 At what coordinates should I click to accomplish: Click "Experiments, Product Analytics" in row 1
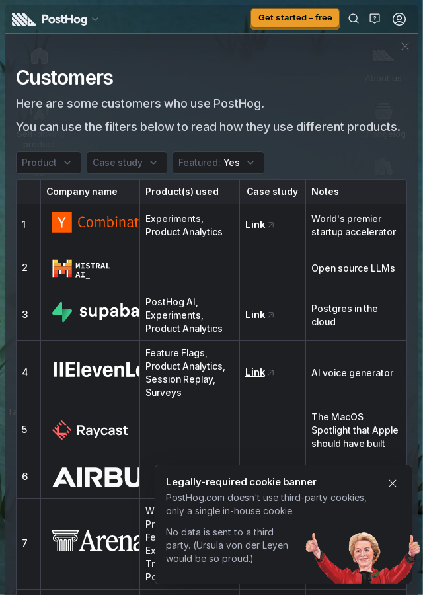[184, 225]
